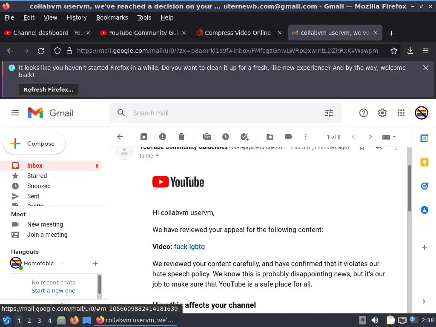Viewport: 436px width, 327px height.
Task: Reload the page in Firefox
Action: tap(41, 51)
